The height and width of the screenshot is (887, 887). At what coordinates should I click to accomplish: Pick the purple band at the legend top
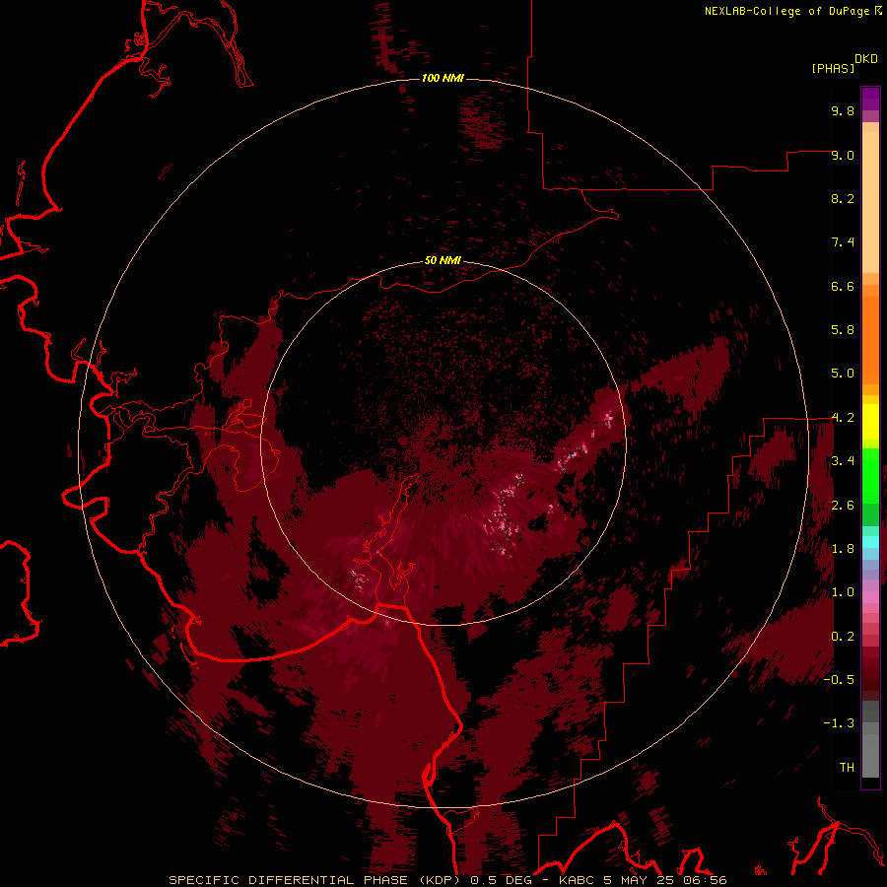tap(870, 99)
